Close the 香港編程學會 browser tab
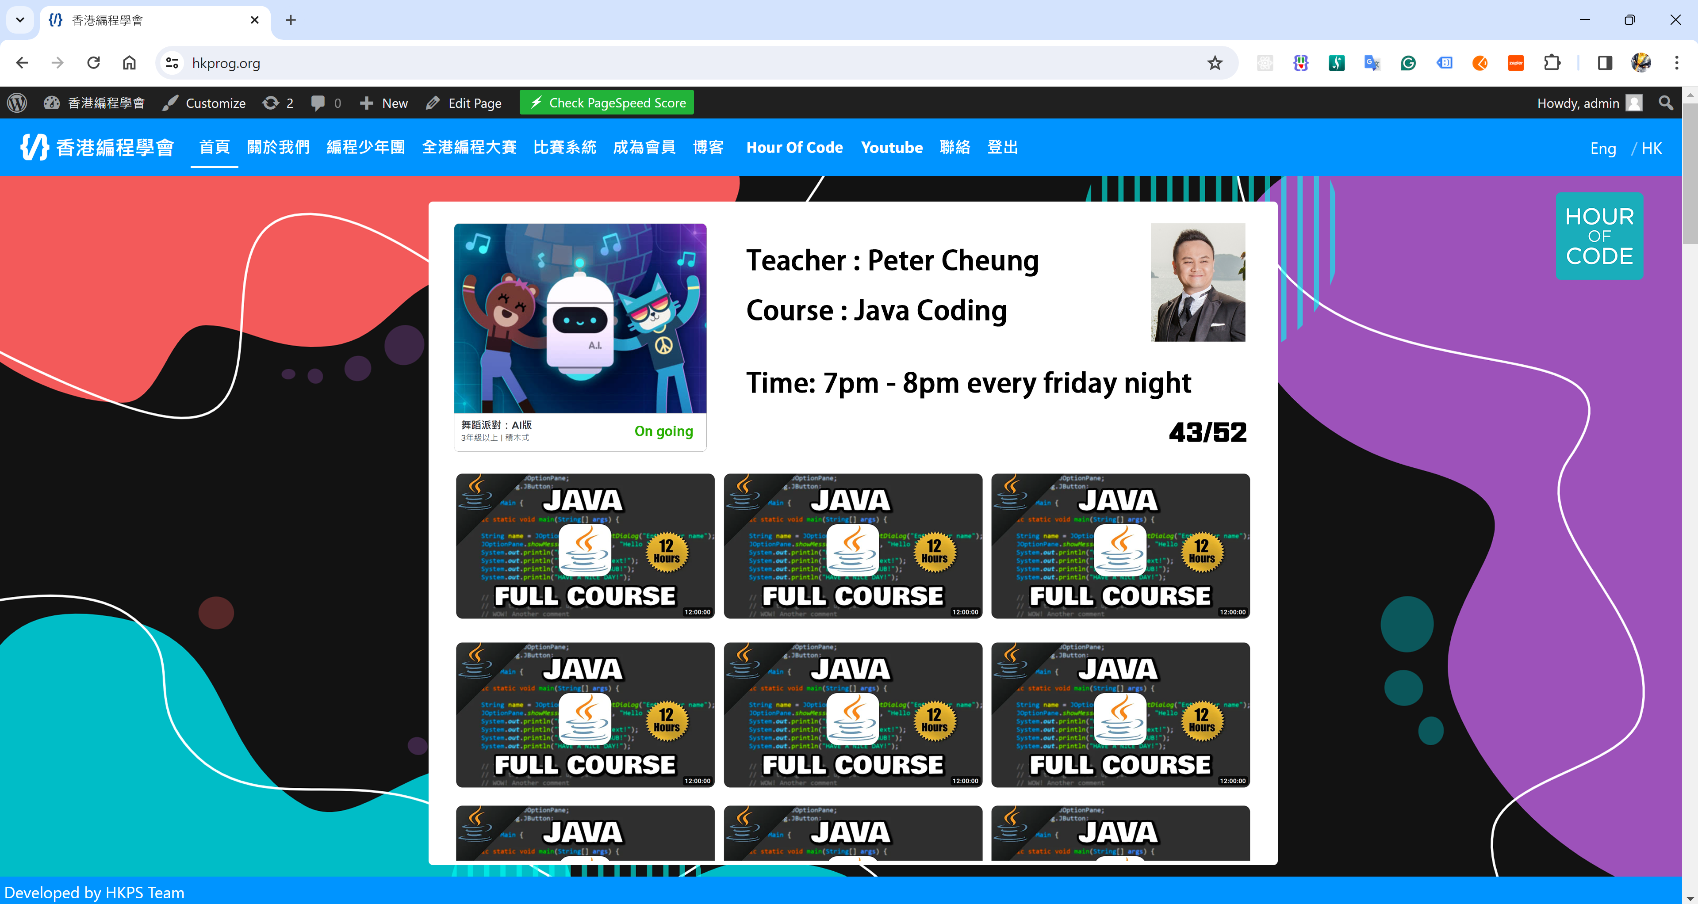1698x904 pixels. [x=254, y=20]
